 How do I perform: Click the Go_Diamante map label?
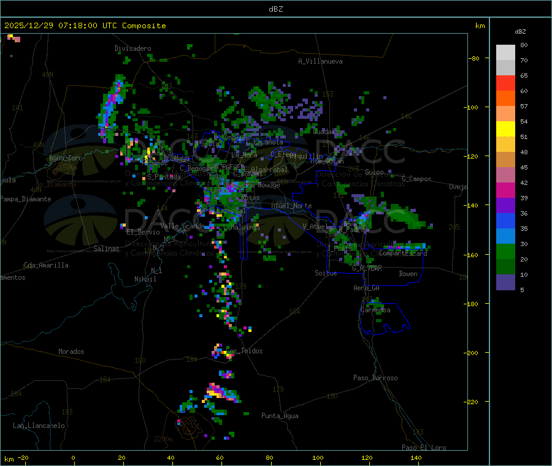(56, 184)
